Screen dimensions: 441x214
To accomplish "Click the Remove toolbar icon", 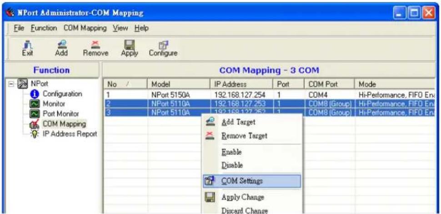I will pos(95,45).
